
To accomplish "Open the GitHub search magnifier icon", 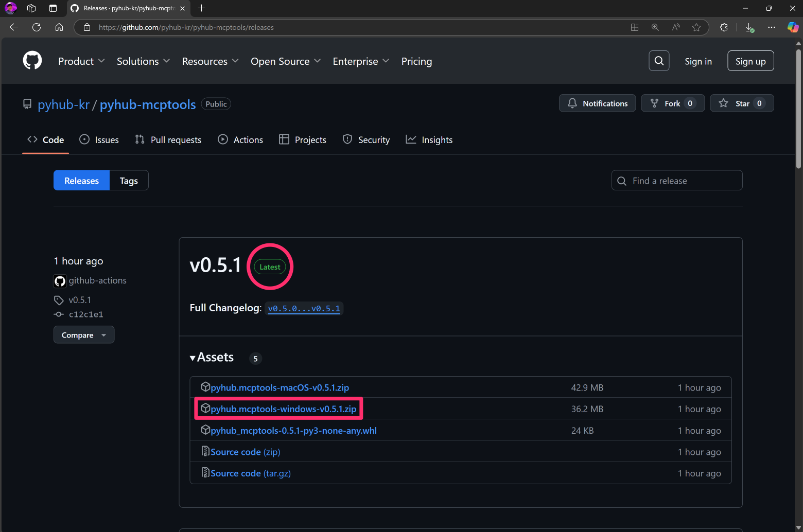I will point(659,61).
